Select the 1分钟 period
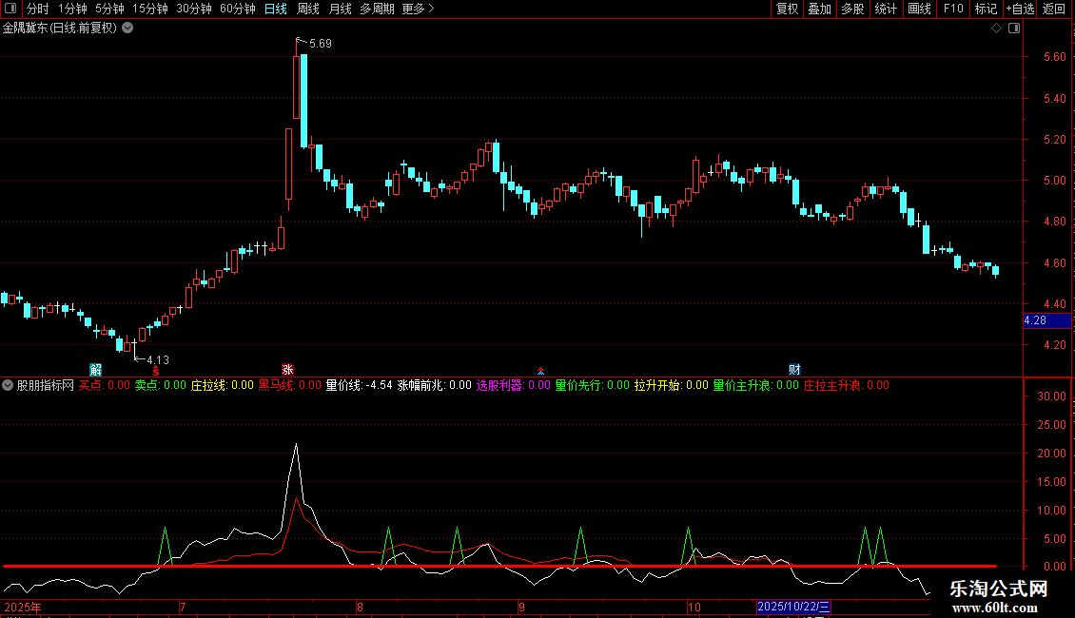Viewport: 1075px width, 618px height. point(72,9)
